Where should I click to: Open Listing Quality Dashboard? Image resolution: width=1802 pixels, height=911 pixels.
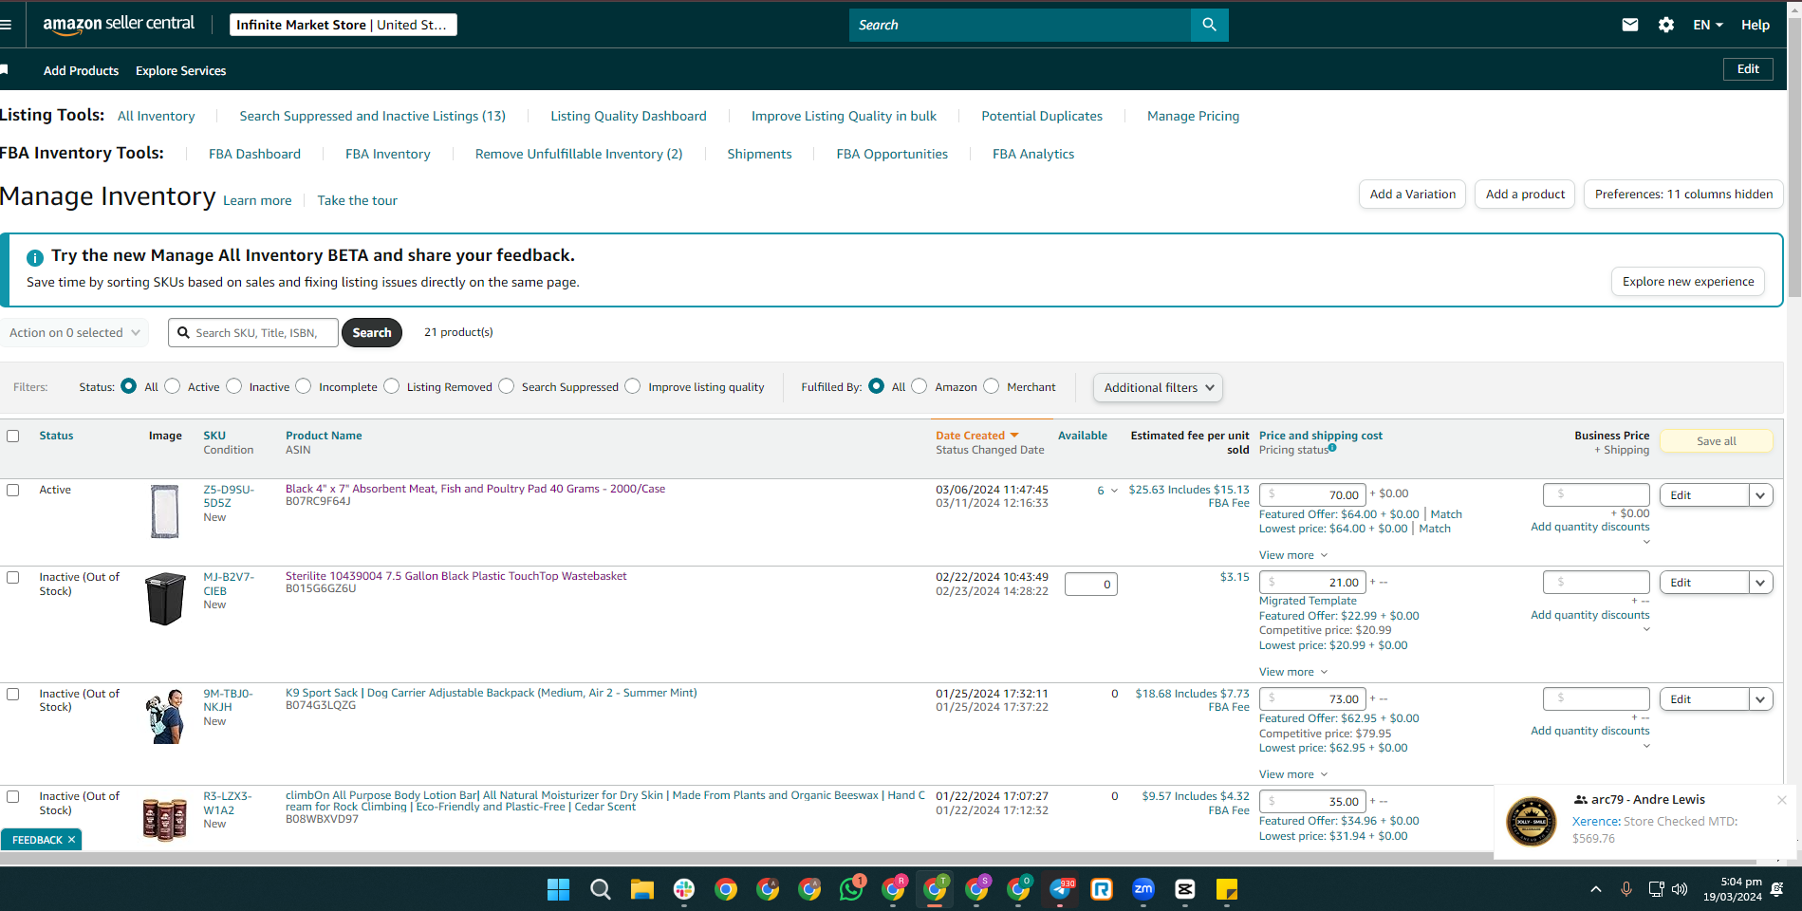[628, 116]
